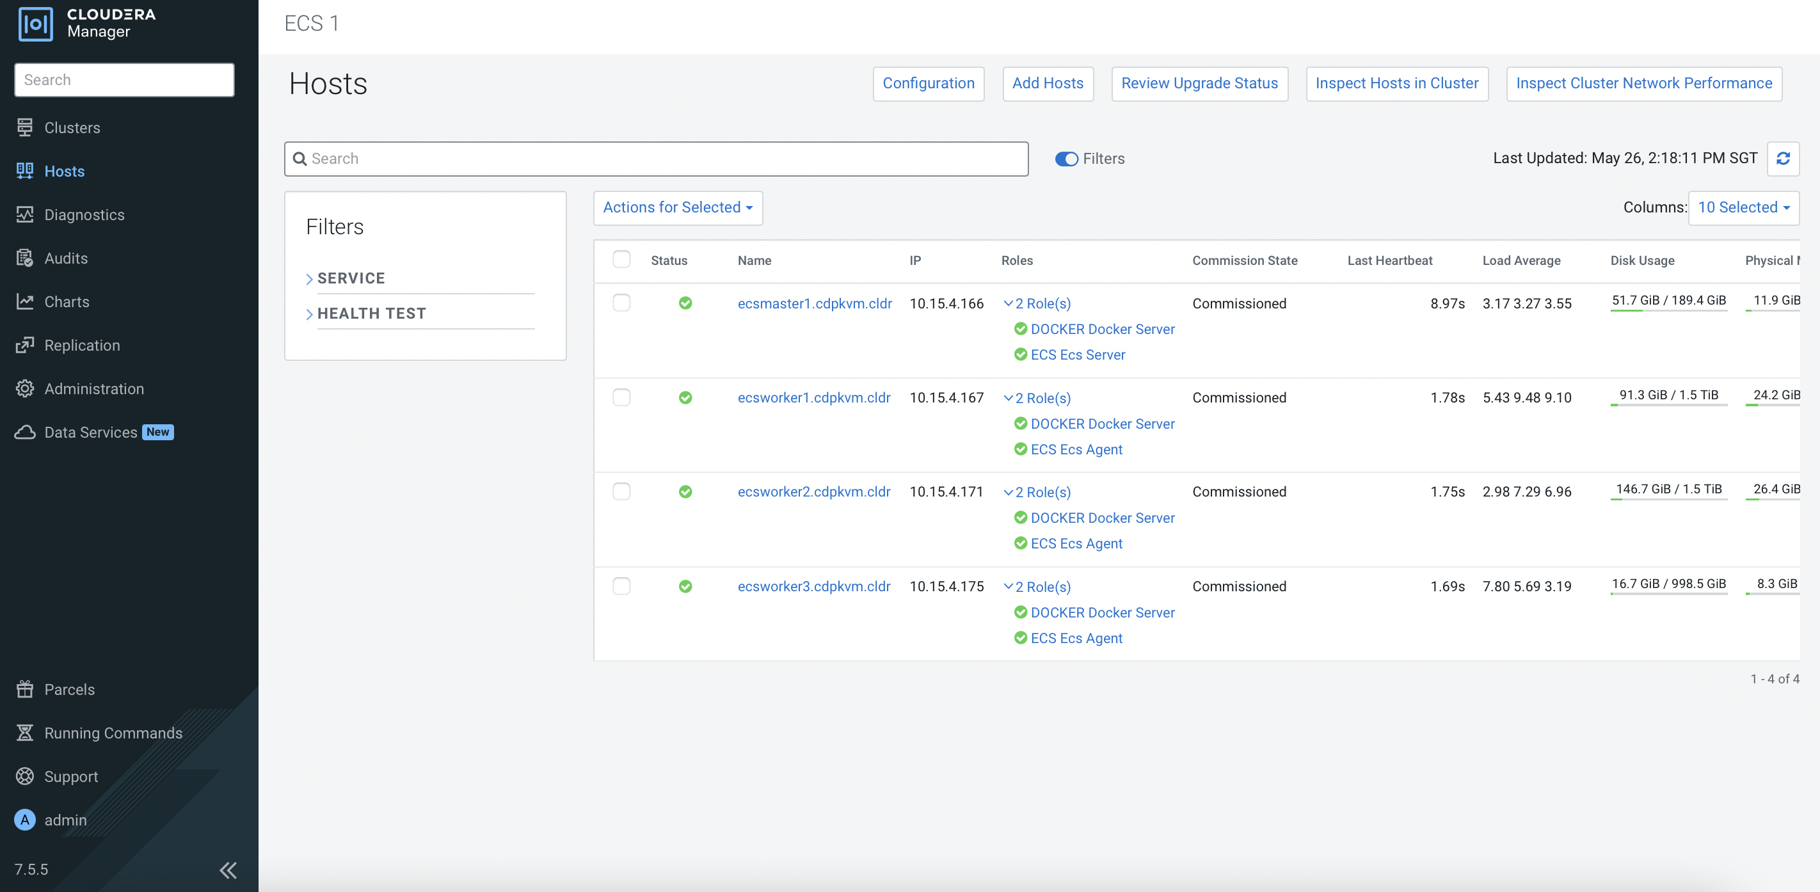Click the refresh icon next to Last Updated
The image size is (1820, 892).
pos(1782,158)
